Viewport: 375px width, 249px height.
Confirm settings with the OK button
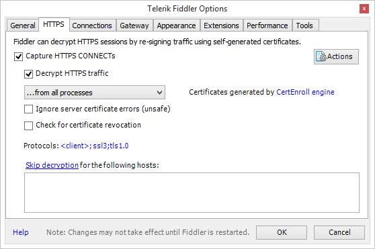282,232
